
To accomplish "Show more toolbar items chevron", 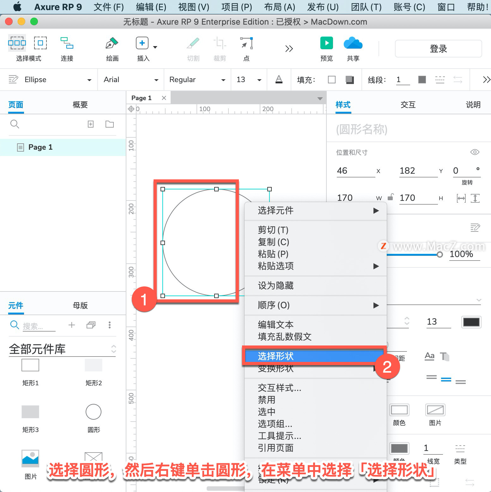I will pyautogui.click(x=289, y=49).
